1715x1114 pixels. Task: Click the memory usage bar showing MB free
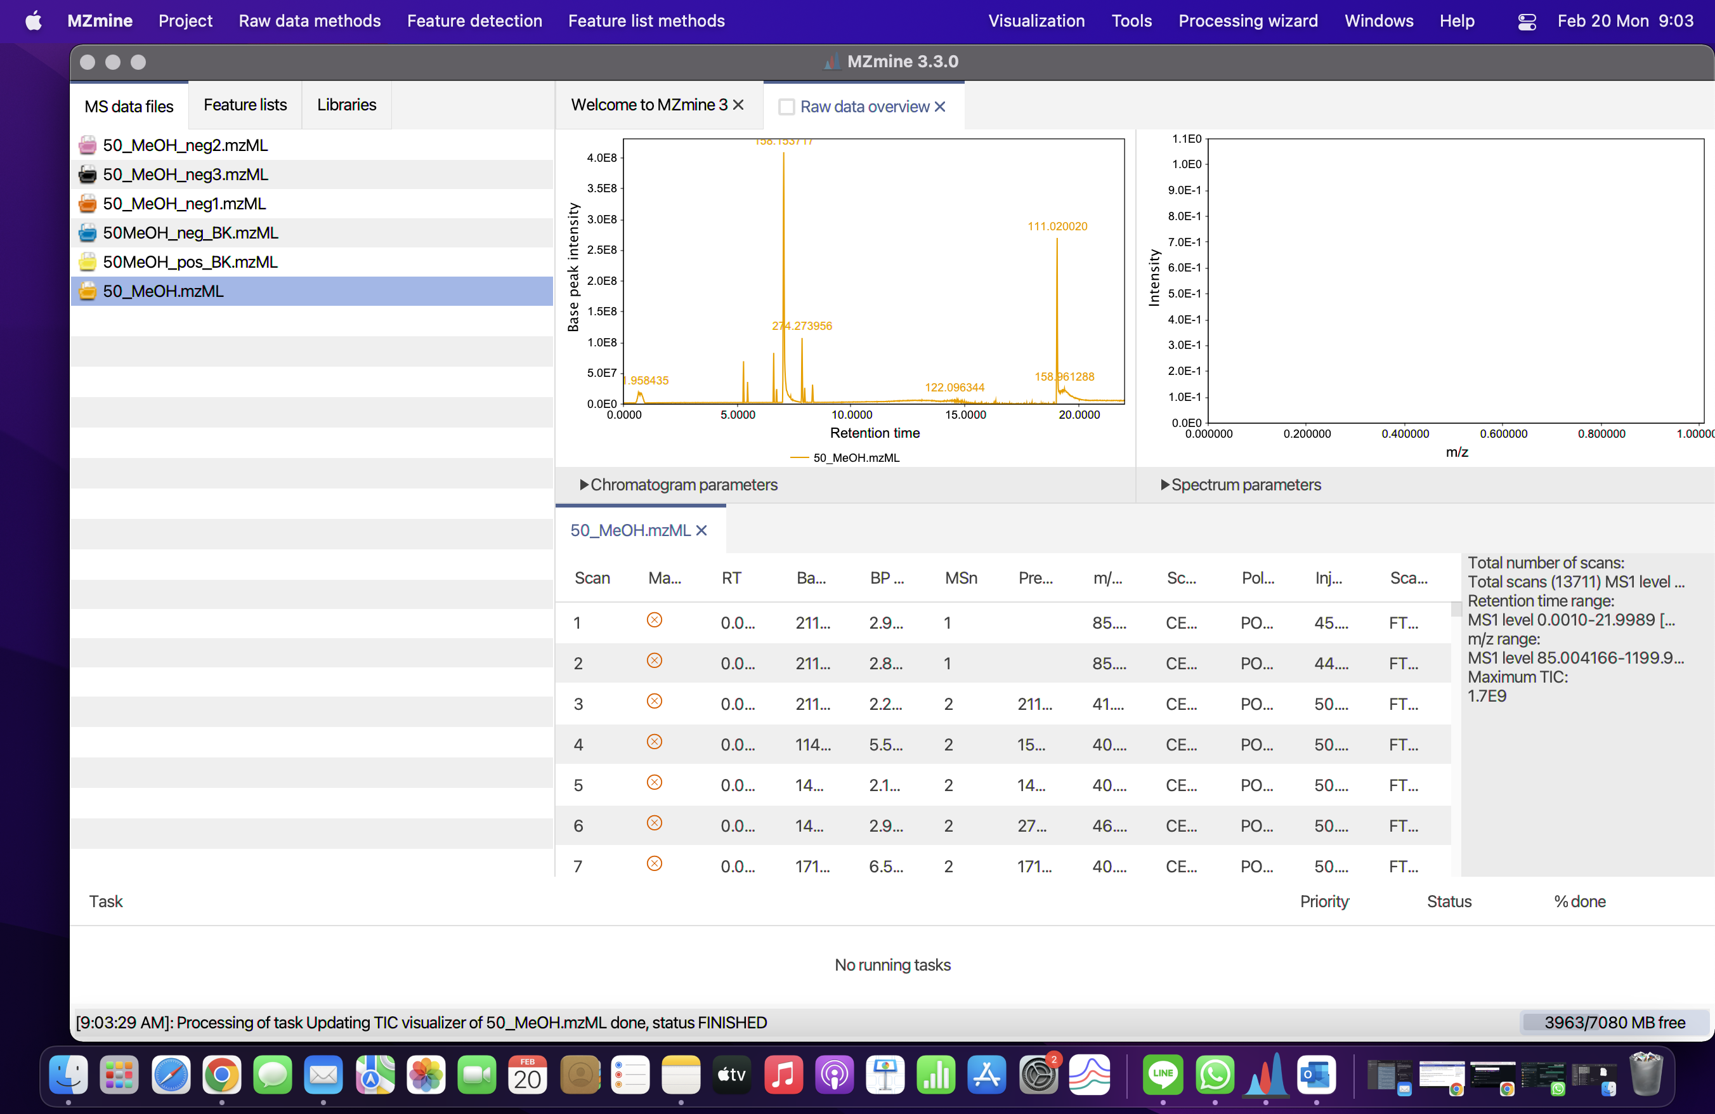pyautogui.click(x=1614, y=1023)
